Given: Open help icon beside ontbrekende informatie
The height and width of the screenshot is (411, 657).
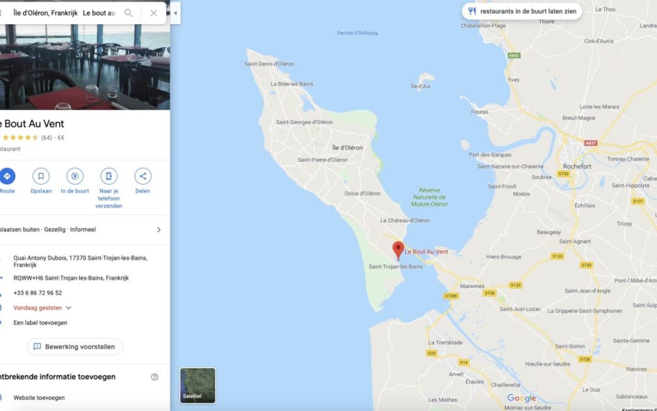Looking at the screenshot, I should (x=155, y=377).
